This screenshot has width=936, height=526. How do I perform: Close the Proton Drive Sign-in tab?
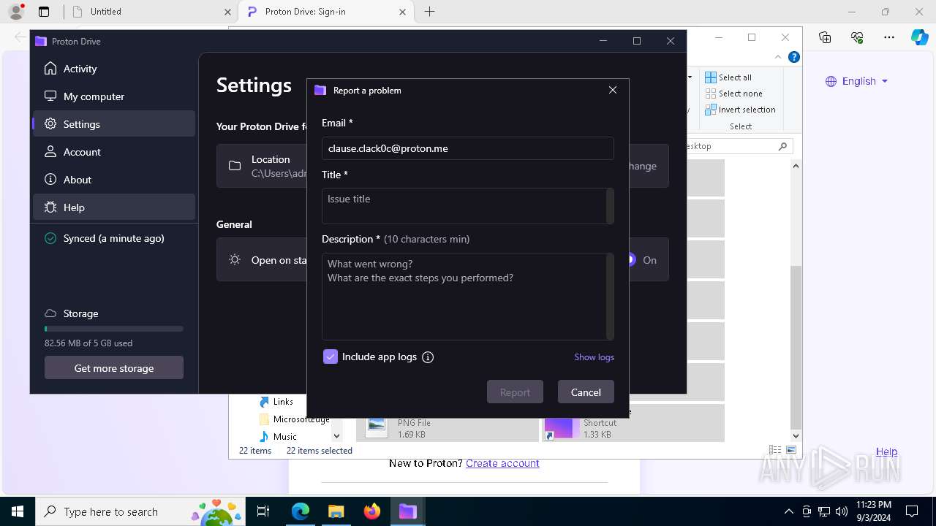pyautogui.click(x=403, y=12)
